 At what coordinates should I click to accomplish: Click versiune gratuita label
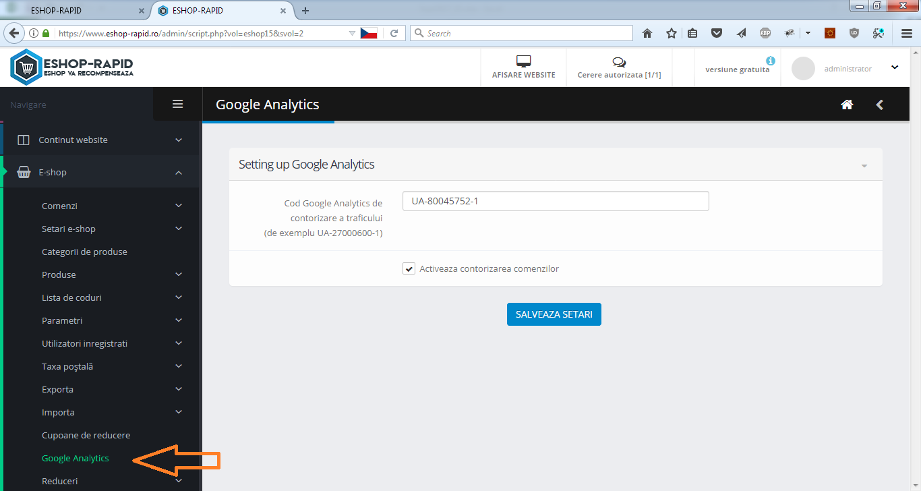(738, 69)
